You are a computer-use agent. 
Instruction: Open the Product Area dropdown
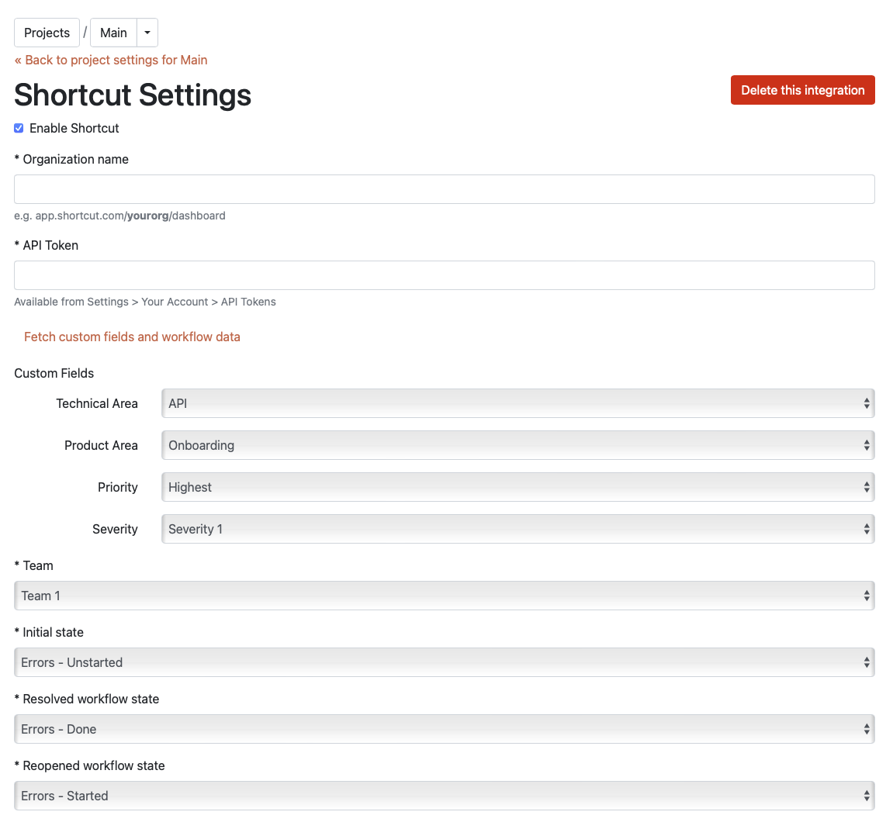pos(517,445)
